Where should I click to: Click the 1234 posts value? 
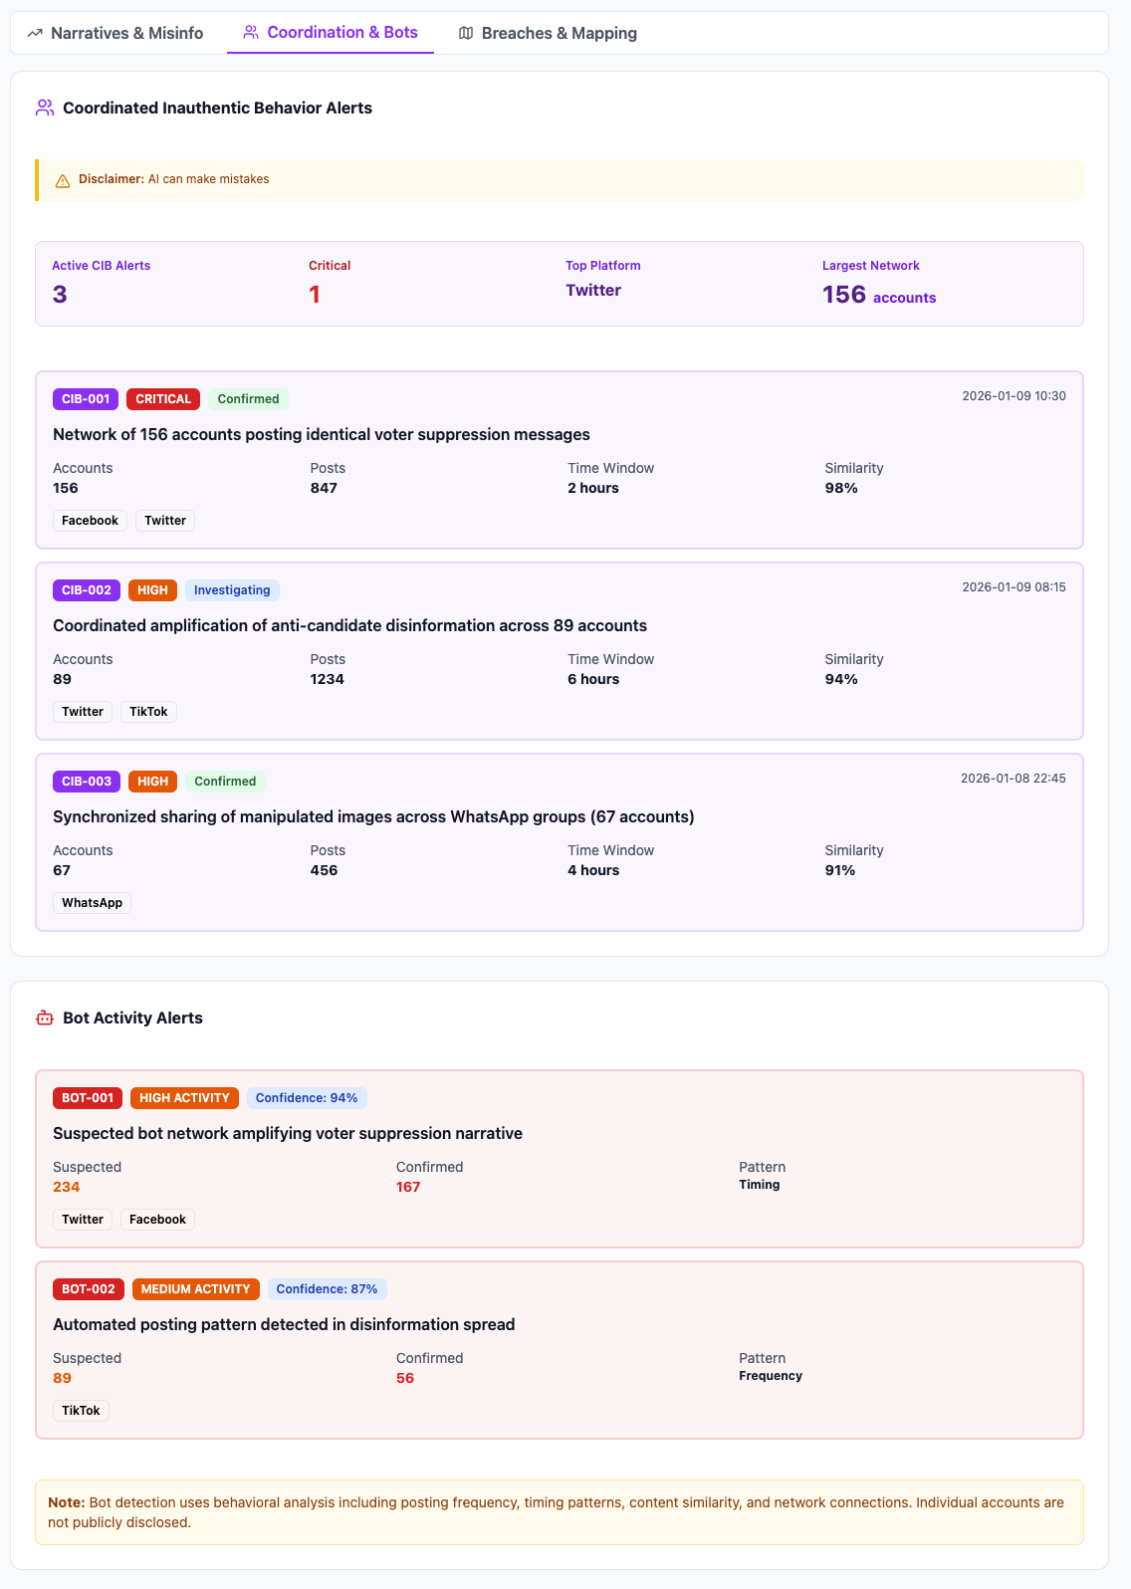tap(327, 679)
